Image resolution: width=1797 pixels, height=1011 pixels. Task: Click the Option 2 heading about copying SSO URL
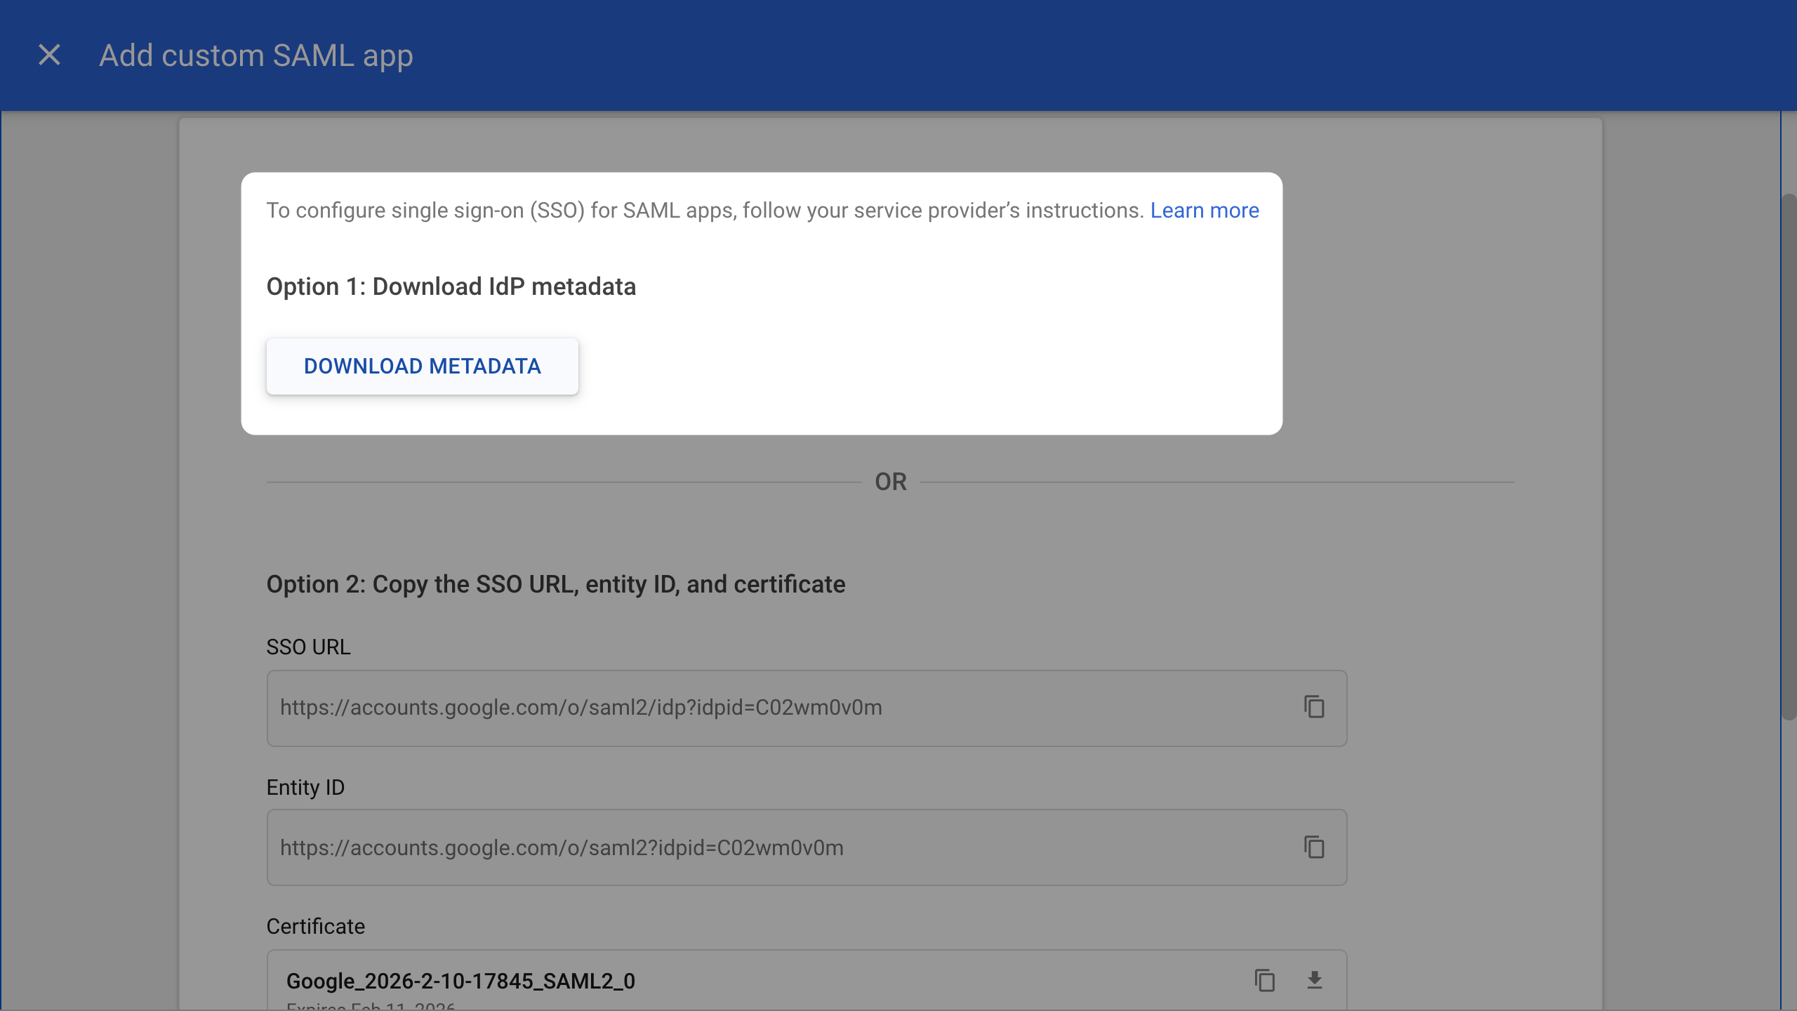pyautogui.click(x=555, y=584)
